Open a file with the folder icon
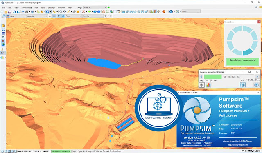This screenshot has height=153, width=262. click(6, 12)
